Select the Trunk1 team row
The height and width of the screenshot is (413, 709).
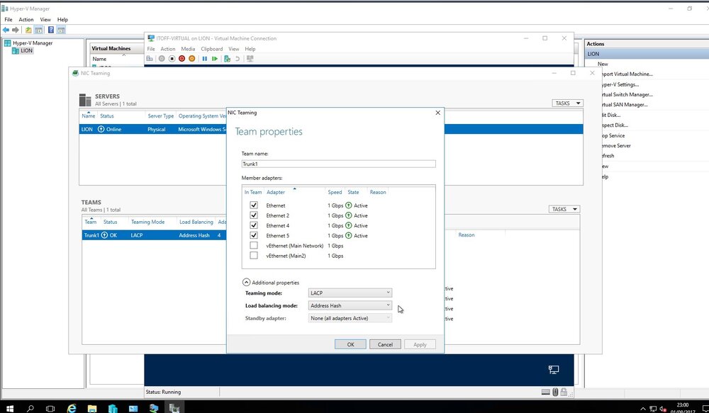pos(154,235)
